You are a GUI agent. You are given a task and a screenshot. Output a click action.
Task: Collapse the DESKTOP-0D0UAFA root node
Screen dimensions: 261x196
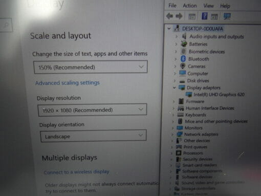169,29
